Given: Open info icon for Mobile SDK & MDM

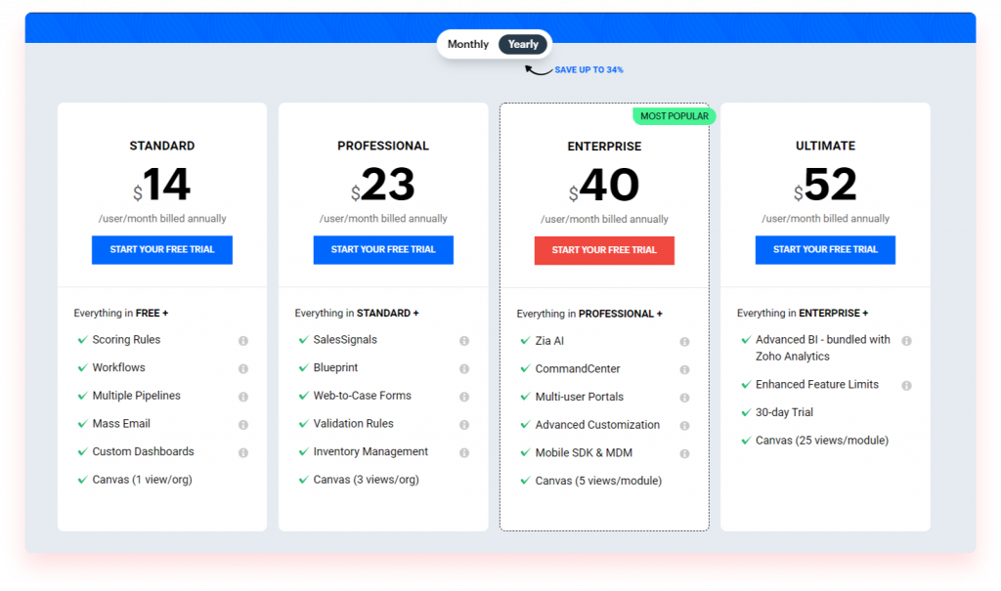Looking at the screenshot, I should pos(684,454).
